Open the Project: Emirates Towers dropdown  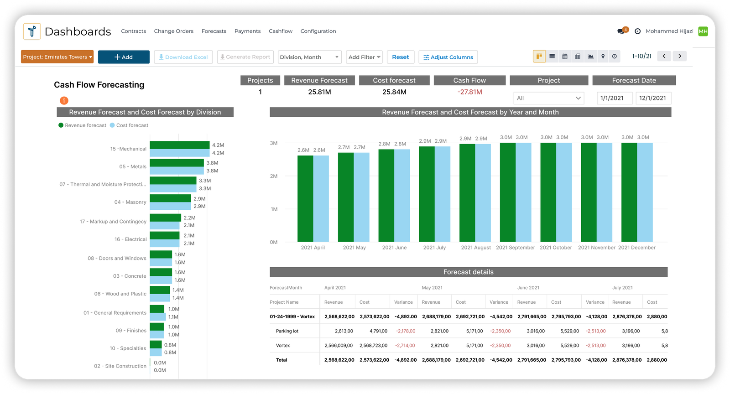(x=57, y=57)
